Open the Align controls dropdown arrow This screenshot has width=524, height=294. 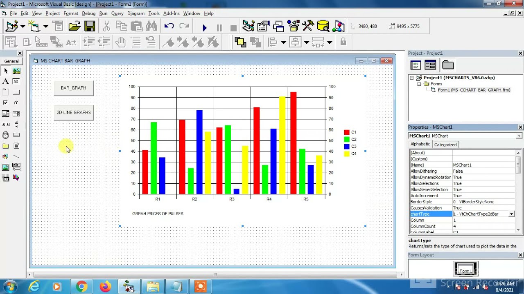click(x=283, y=42)
